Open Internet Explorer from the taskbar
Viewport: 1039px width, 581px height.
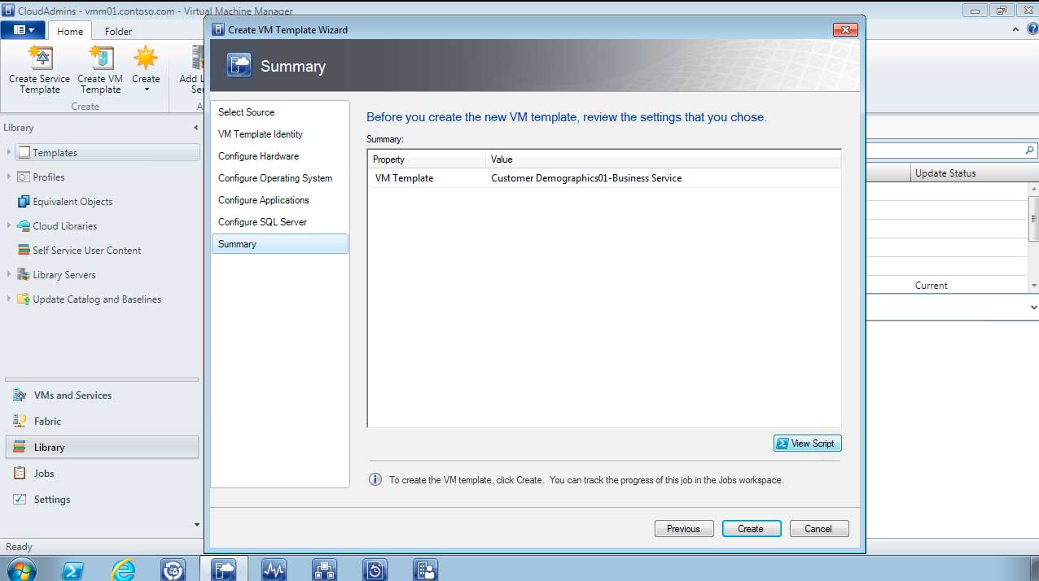pyautogui.click(x=124, y=570)
